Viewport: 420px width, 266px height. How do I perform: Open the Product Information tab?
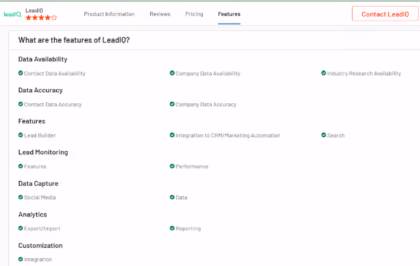coord(109,14)
